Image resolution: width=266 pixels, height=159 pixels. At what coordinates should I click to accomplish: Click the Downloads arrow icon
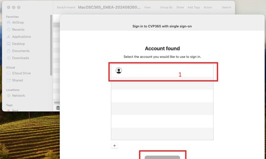click(8, 58)
